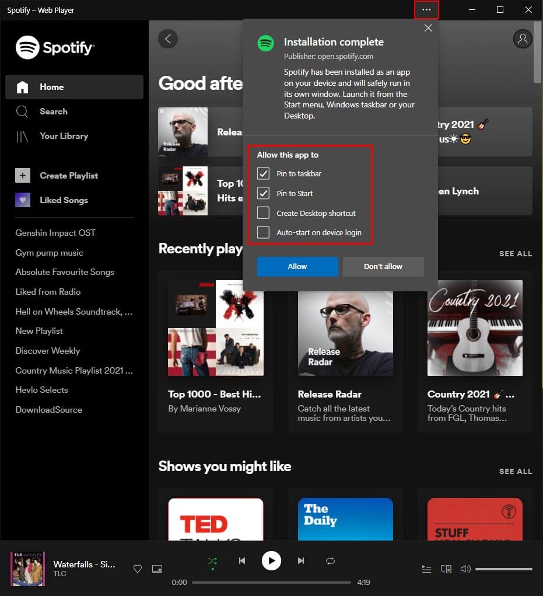Uncheck Pin to taskbar
This screenshot has height=596, width=543.
pyautogui.click(x=263, y=173)
